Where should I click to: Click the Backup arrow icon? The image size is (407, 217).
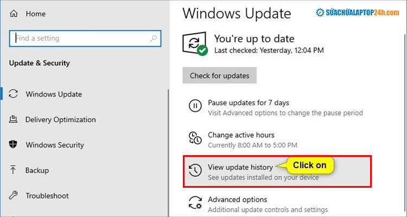pos(14,170)
